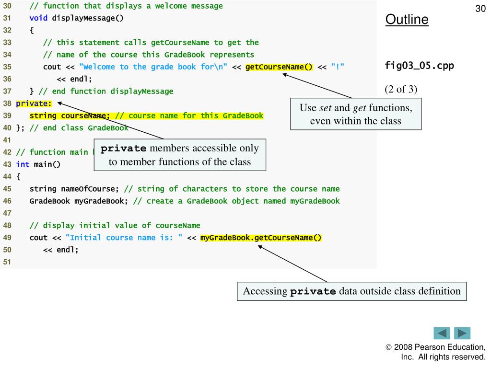491x368 pixels.
Task: Click comment 'name of the course this GradeBook'
Action: [x=149, y=55]
